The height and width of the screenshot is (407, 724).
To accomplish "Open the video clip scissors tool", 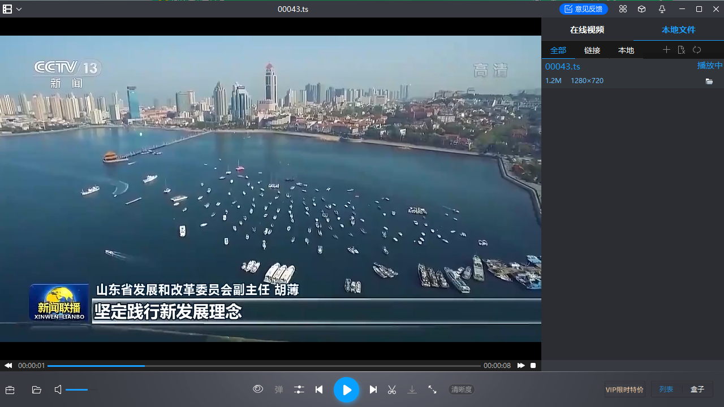I will [391, 389].
